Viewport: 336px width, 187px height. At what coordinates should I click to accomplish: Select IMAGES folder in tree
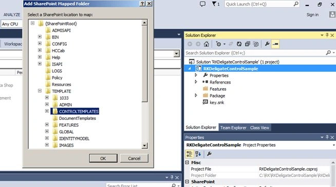(66, 146)
